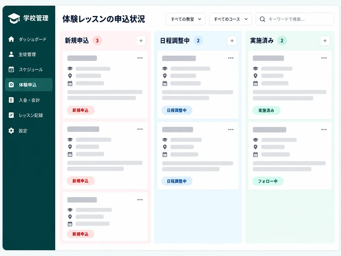Click the 実施済み status tag
The width and height of the screenshot is (341, 256).
[266, 110]
